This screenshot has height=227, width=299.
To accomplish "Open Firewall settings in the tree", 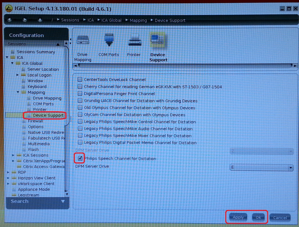I will tap(35, 121).
